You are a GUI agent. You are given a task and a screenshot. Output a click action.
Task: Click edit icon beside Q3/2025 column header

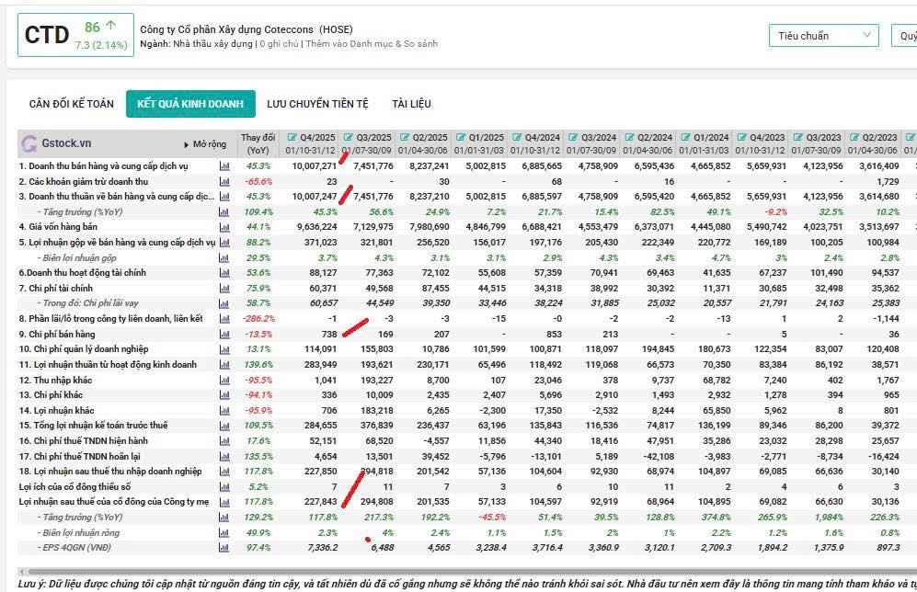click(x=348, y=137)
